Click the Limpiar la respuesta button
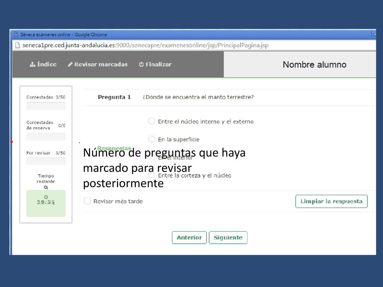Image resolution: width=383 pixels, height=287 pixels. (331, 201)
